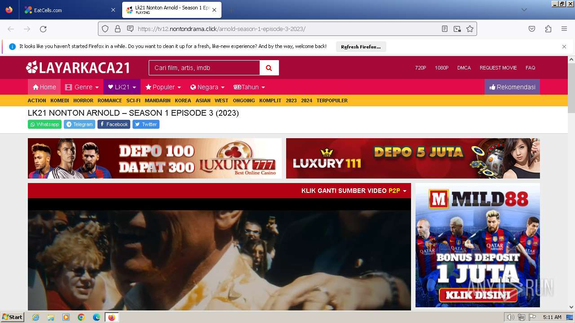This screenshot has height=323, width=575.
Task: Share via the Telegram button
Action: point(80,124)
